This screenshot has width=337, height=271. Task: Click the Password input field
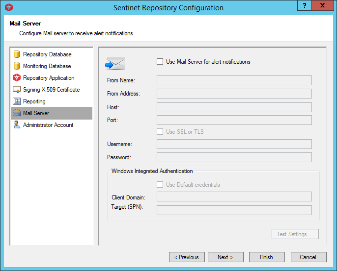pos(234,157)
